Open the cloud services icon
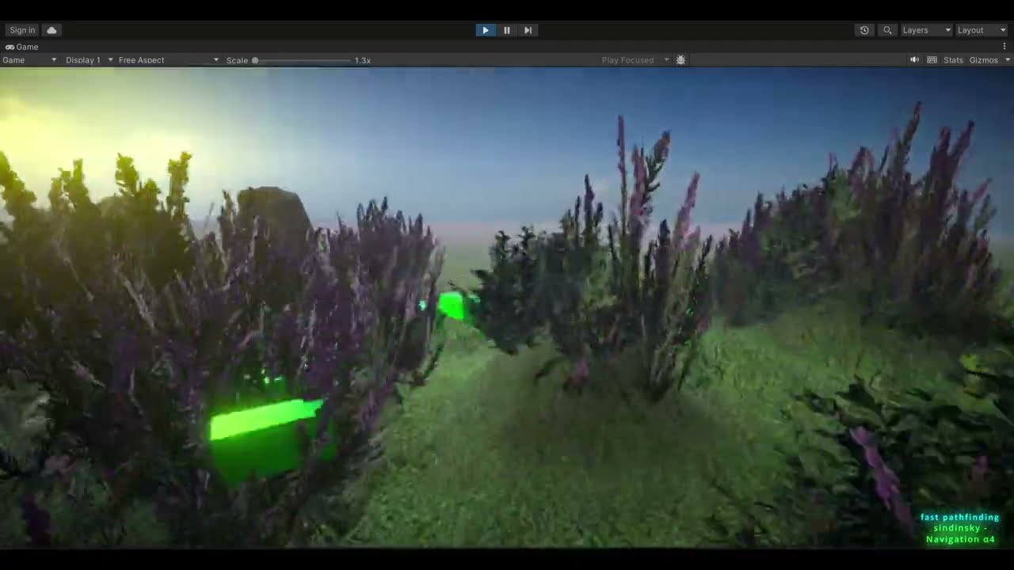The height and width of the screenshot is (570, 1014). pyautogui.click(x=51, y=30)
